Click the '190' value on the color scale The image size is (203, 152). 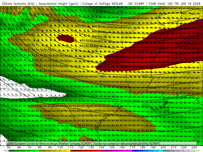153,147
